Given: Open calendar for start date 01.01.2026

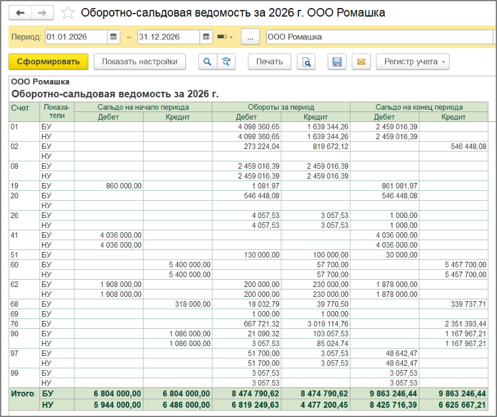Looking at the screenshot, I should tap(113, 37).
